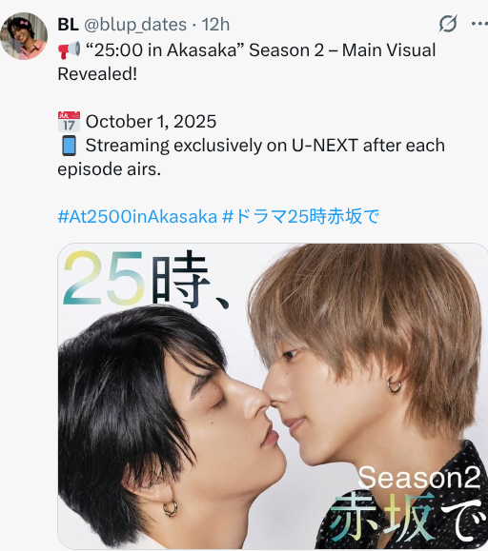
Task: Click the calendar emoji before October date
Action: tap(69, 121)
